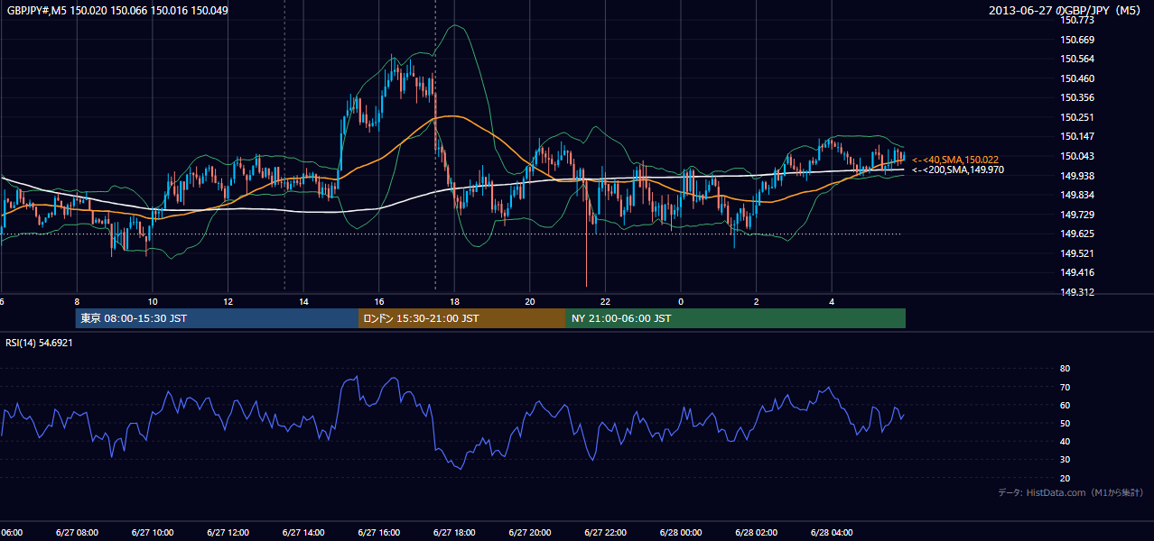
Task: Click RSI scale value 40
Action: click(1065, 441)
